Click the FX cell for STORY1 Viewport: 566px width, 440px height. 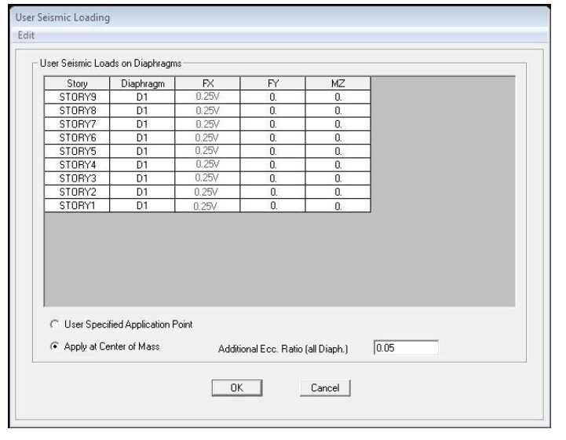[207, 206]
